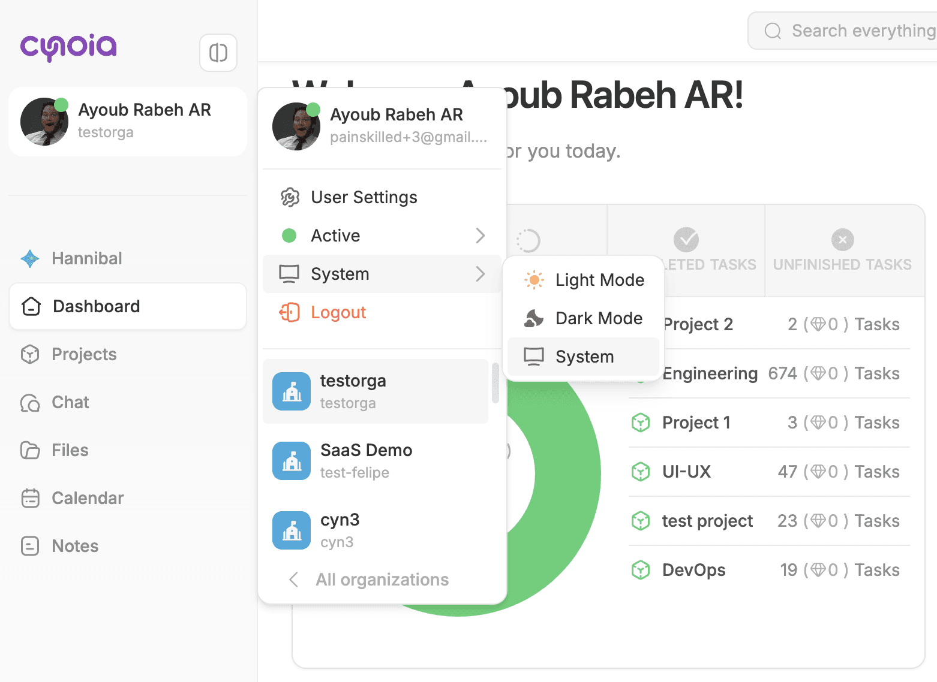Click the Logout door icon
Viewport: 937px width, 682px height.
pos(290,312)
